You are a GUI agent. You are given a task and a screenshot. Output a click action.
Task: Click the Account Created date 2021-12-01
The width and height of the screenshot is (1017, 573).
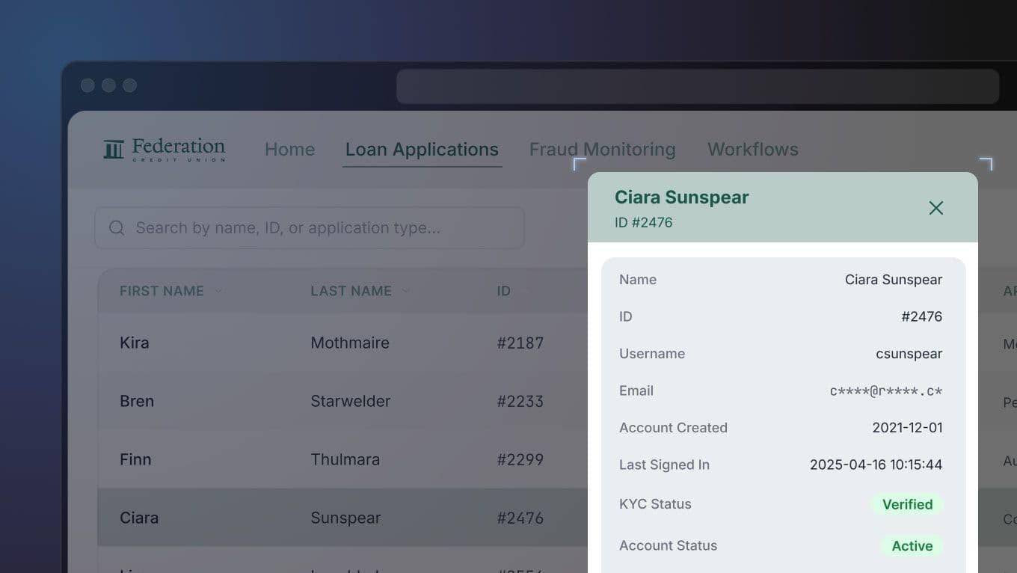(x=908, y=428)
